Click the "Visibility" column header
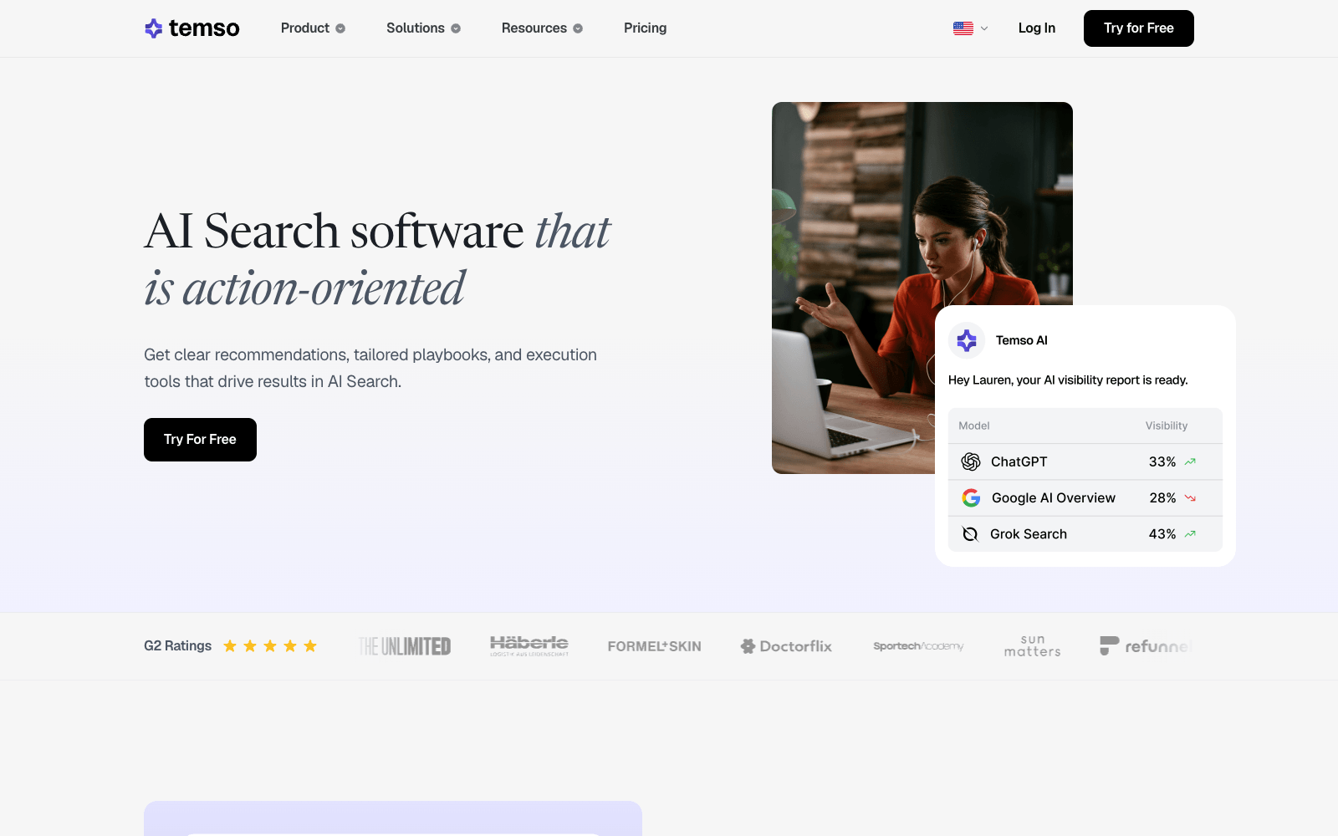The width and height of the screenshot is (1338, 836). point(1167,426)
